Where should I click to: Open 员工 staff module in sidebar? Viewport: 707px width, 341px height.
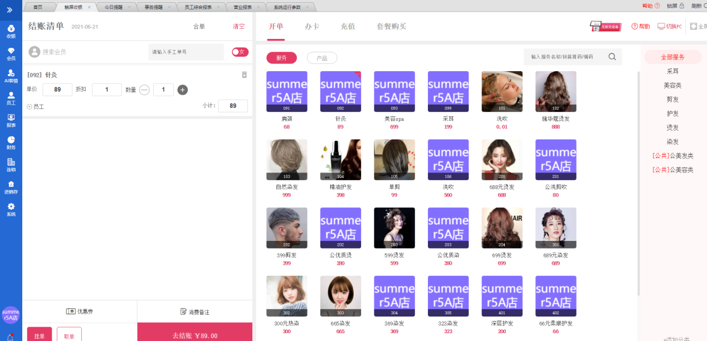point(11,98)
